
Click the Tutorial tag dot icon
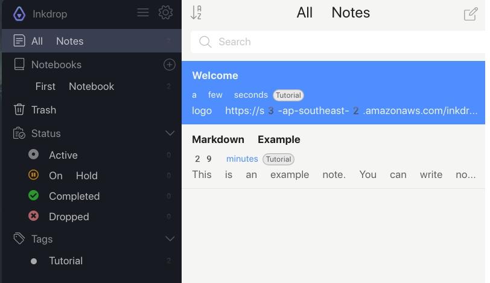34,261
